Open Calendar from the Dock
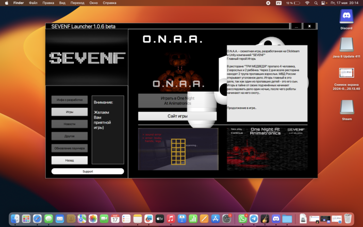 pyautogui.click(x=115, y=219)
